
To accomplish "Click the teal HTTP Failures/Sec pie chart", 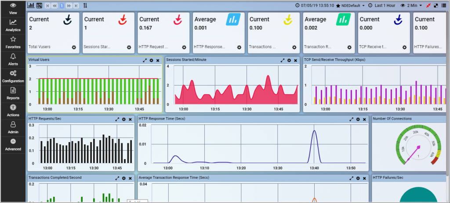I will point(418,195).
